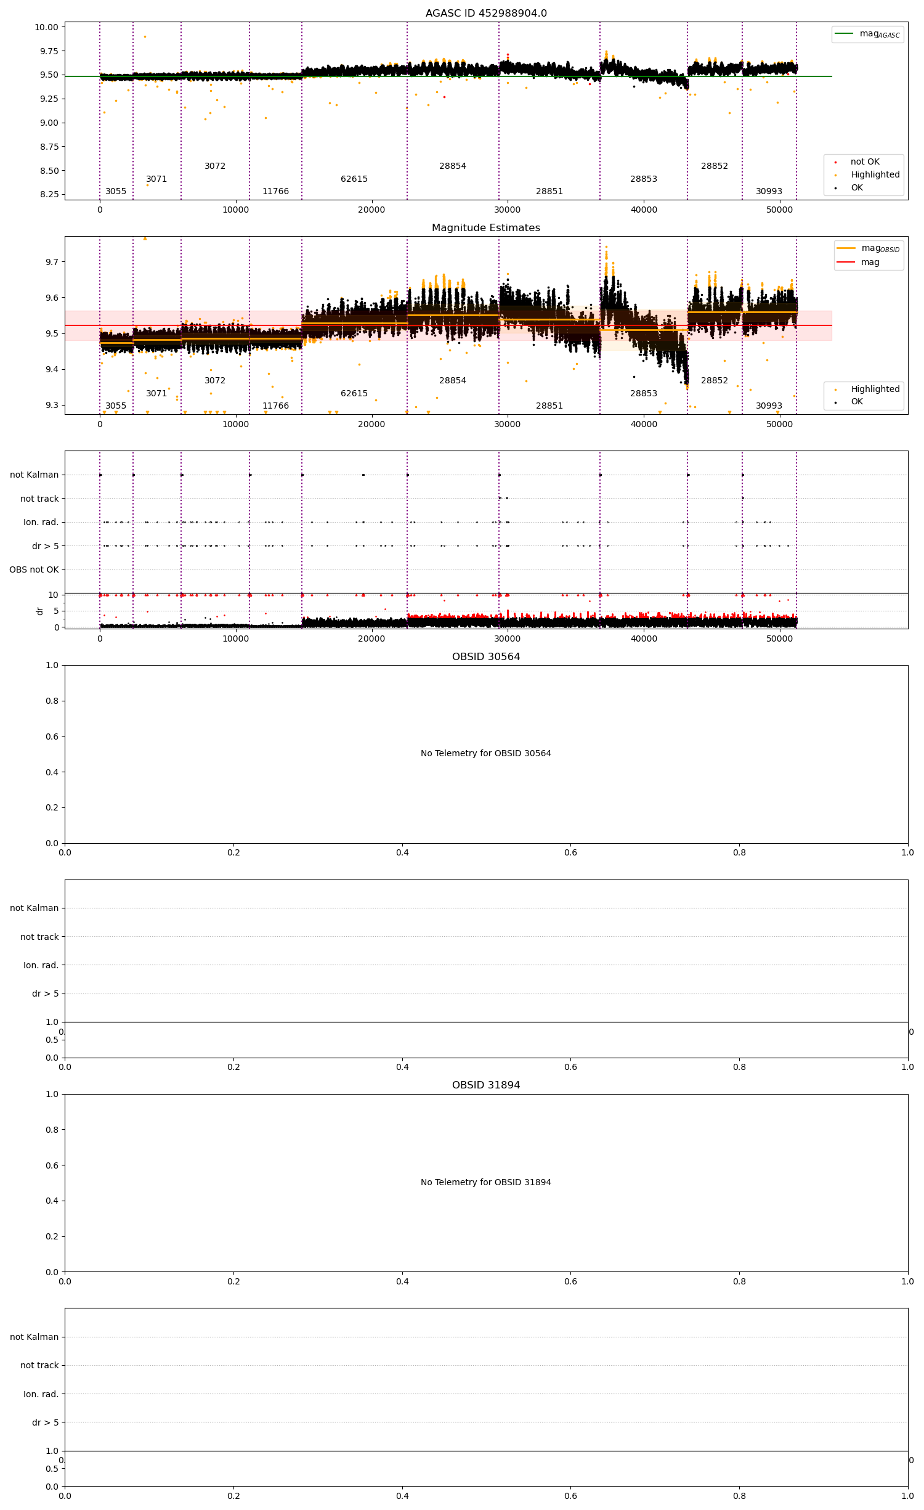Screen dimensions: 924x1510
Task: Click OBSID label 3055 in the AGASC ID plot
Action: coord(116,192)
